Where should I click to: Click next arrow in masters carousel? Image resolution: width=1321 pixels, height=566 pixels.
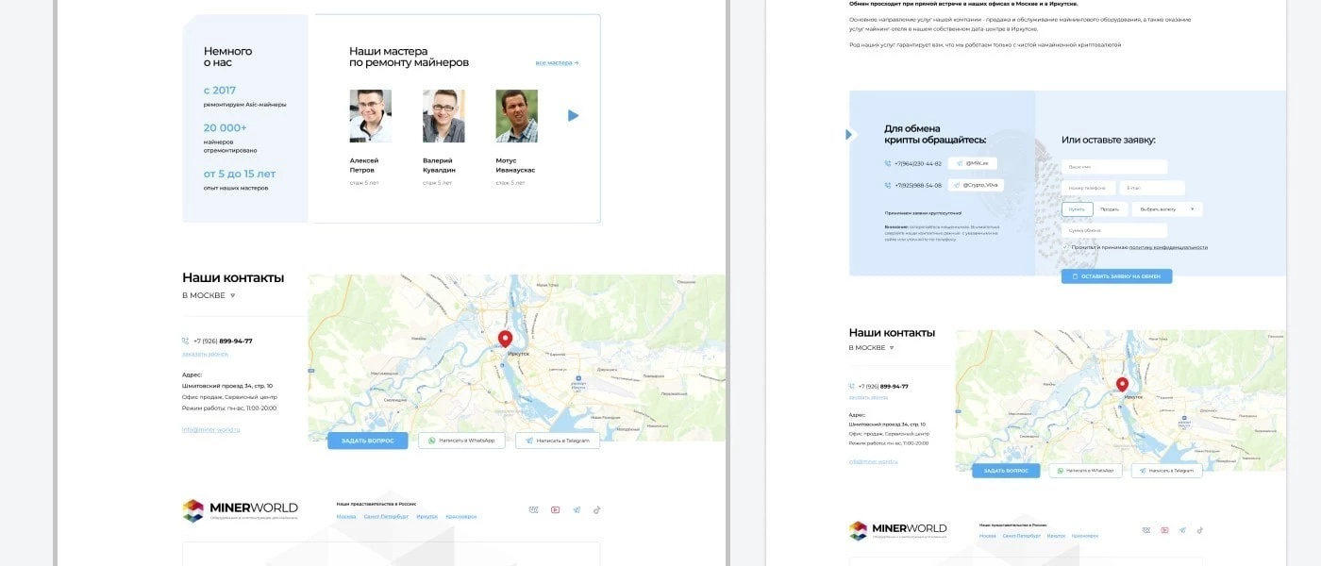pyautogui.click(x=573, y=116)
